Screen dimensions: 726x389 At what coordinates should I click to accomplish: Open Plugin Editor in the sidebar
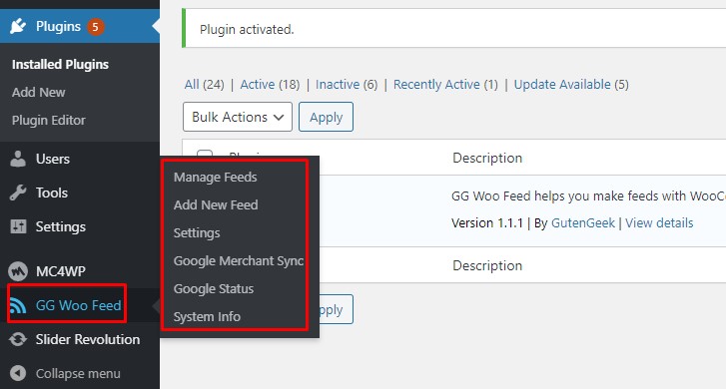[49, 121]
